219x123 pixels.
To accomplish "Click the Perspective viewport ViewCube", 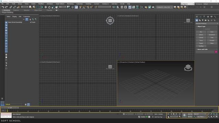I will click(188, 68).
